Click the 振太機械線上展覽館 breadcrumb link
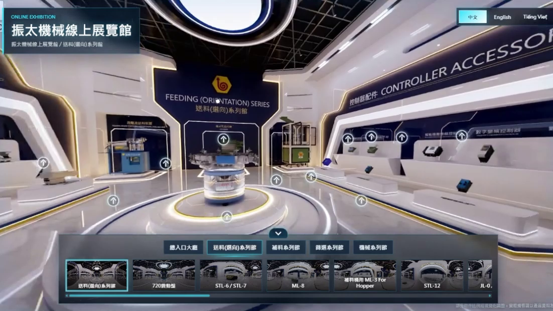This screenshot has width=553, height=311. pyautogui.click(x=35, y=45)
